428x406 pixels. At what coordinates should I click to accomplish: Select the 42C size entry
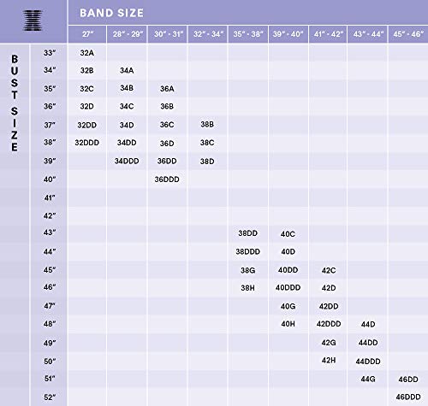(329, 270)
